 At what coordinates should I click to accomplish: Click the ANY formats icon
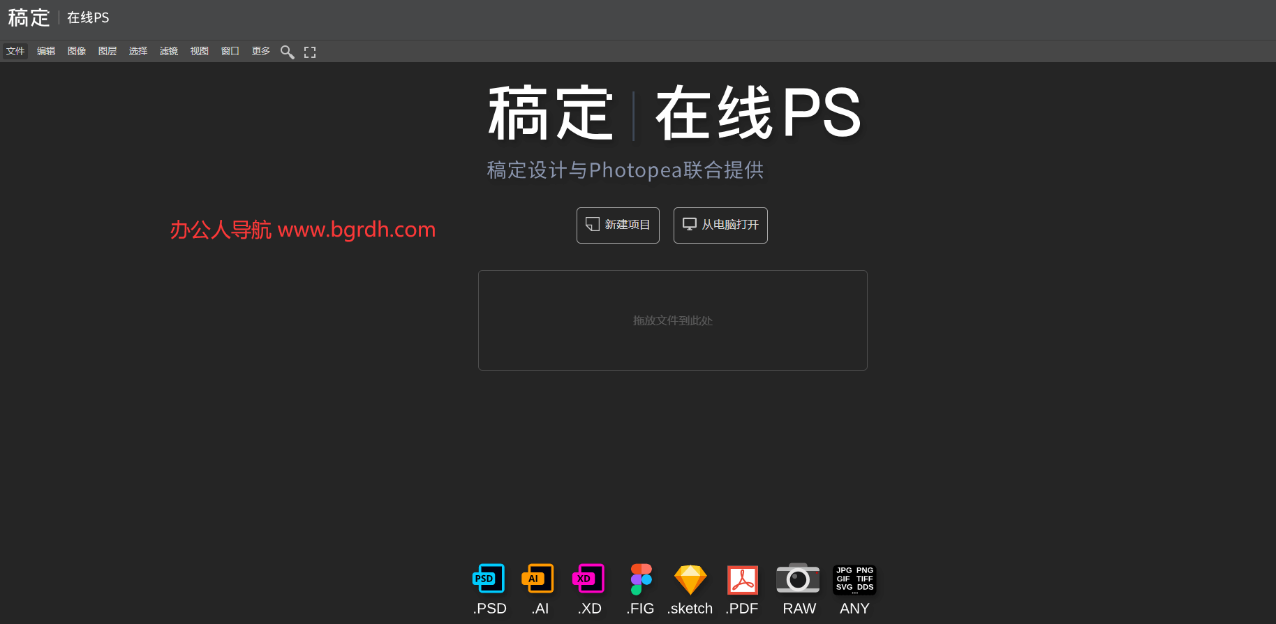click(854, 579)
